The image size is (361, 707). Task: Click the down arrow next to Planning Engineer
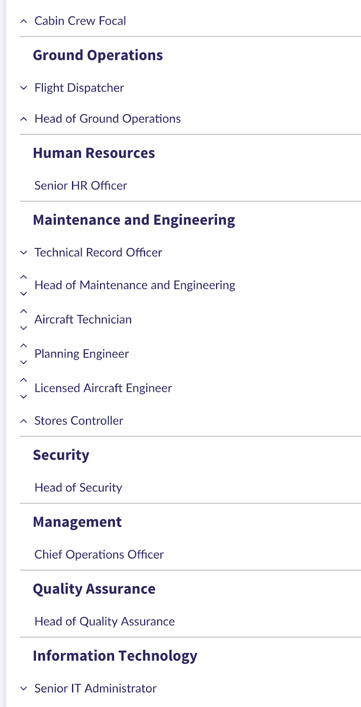tap(24, 362)
